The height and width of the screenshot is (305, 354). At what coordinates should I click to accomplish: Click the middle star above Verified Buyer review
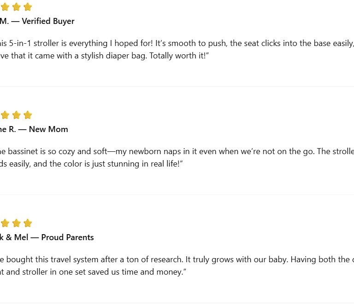17,7
